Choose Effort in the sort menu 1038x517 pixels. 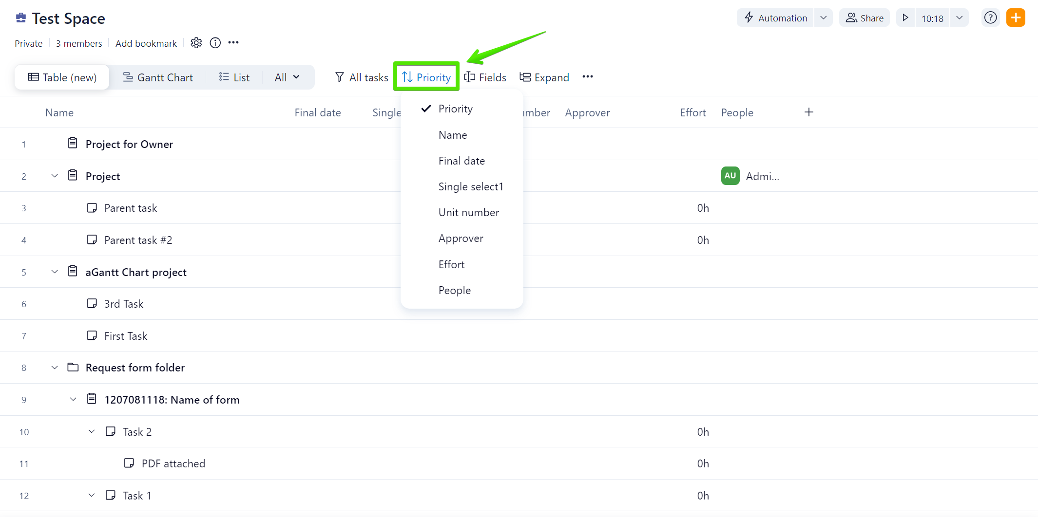point(451,264)
